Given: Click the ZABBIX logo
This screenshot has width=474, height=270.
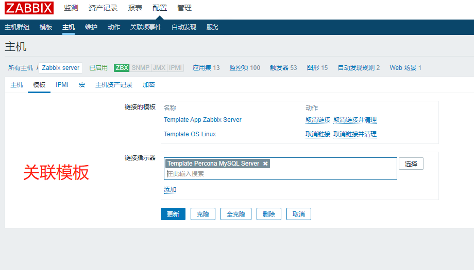Looking at the screenshot, I should (x=29, y=8).
